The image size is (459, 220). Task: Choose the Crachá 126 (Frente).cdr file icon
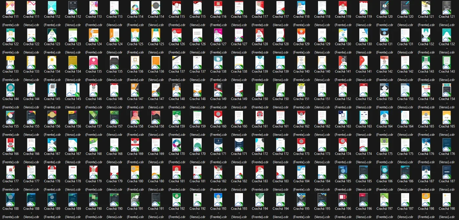tap(177, 35)
